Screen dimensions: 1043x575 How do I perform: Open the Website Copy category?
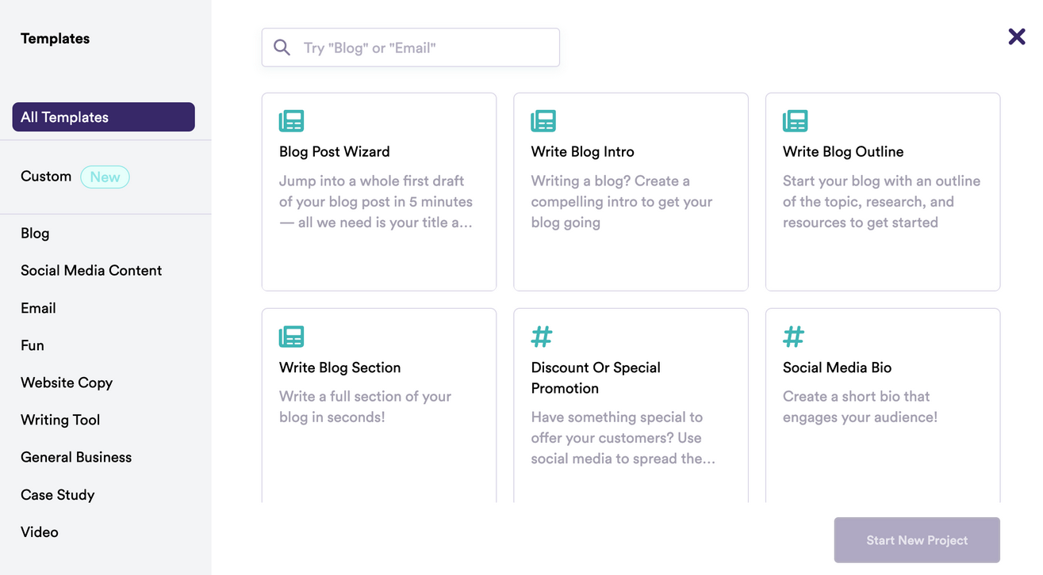coord(67,383)
